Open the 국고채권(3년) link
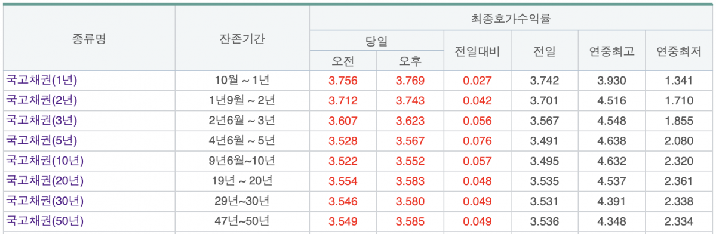This screenshot has width=716, height=234. tap(42, 121)
